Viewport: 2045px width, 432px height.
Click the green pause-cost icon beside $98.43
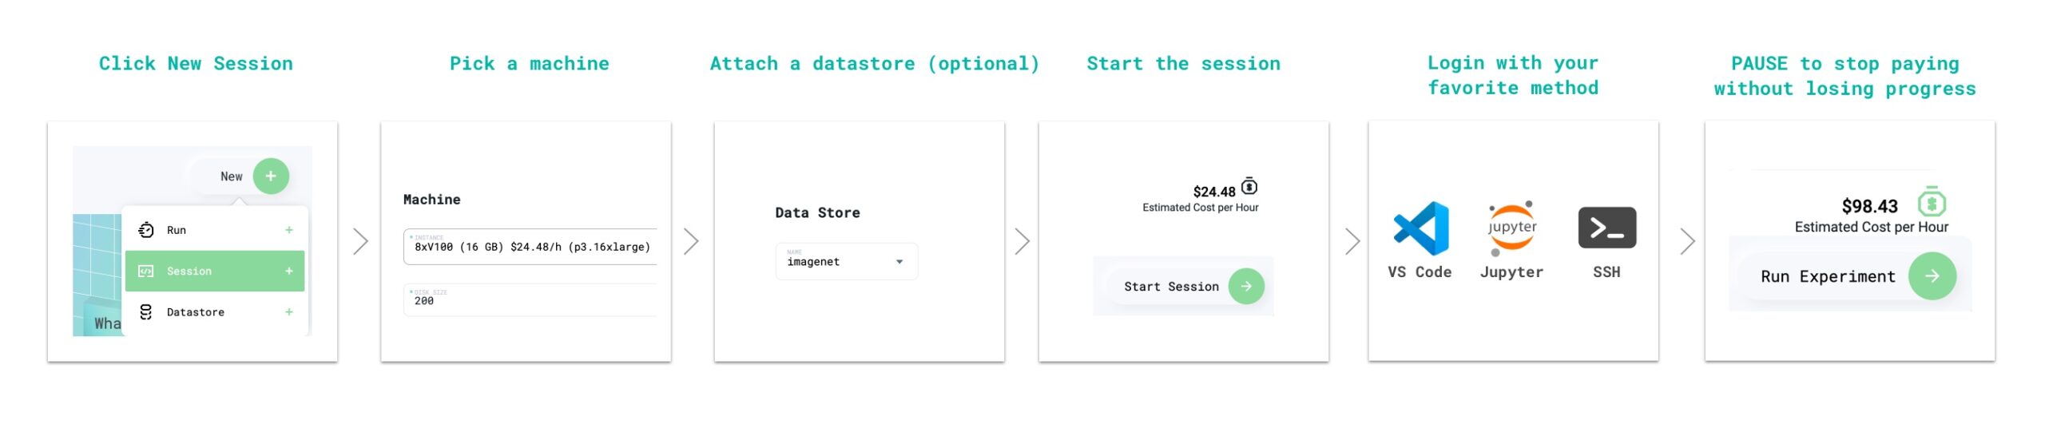tap(1932, 203)
